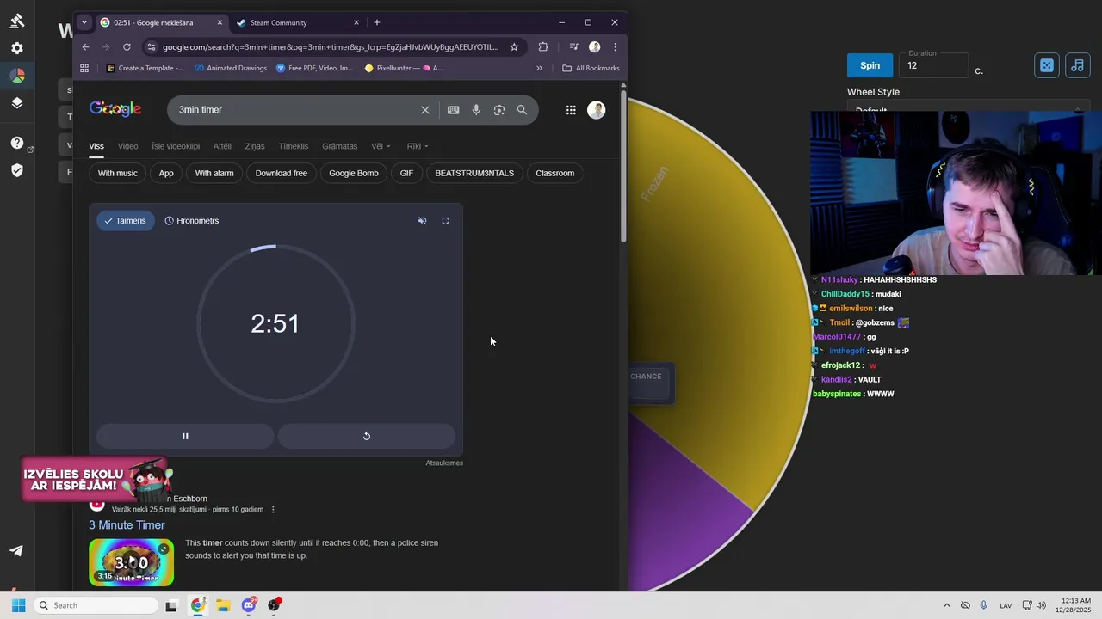Search by image with Google Lens

tap(499, 110)
